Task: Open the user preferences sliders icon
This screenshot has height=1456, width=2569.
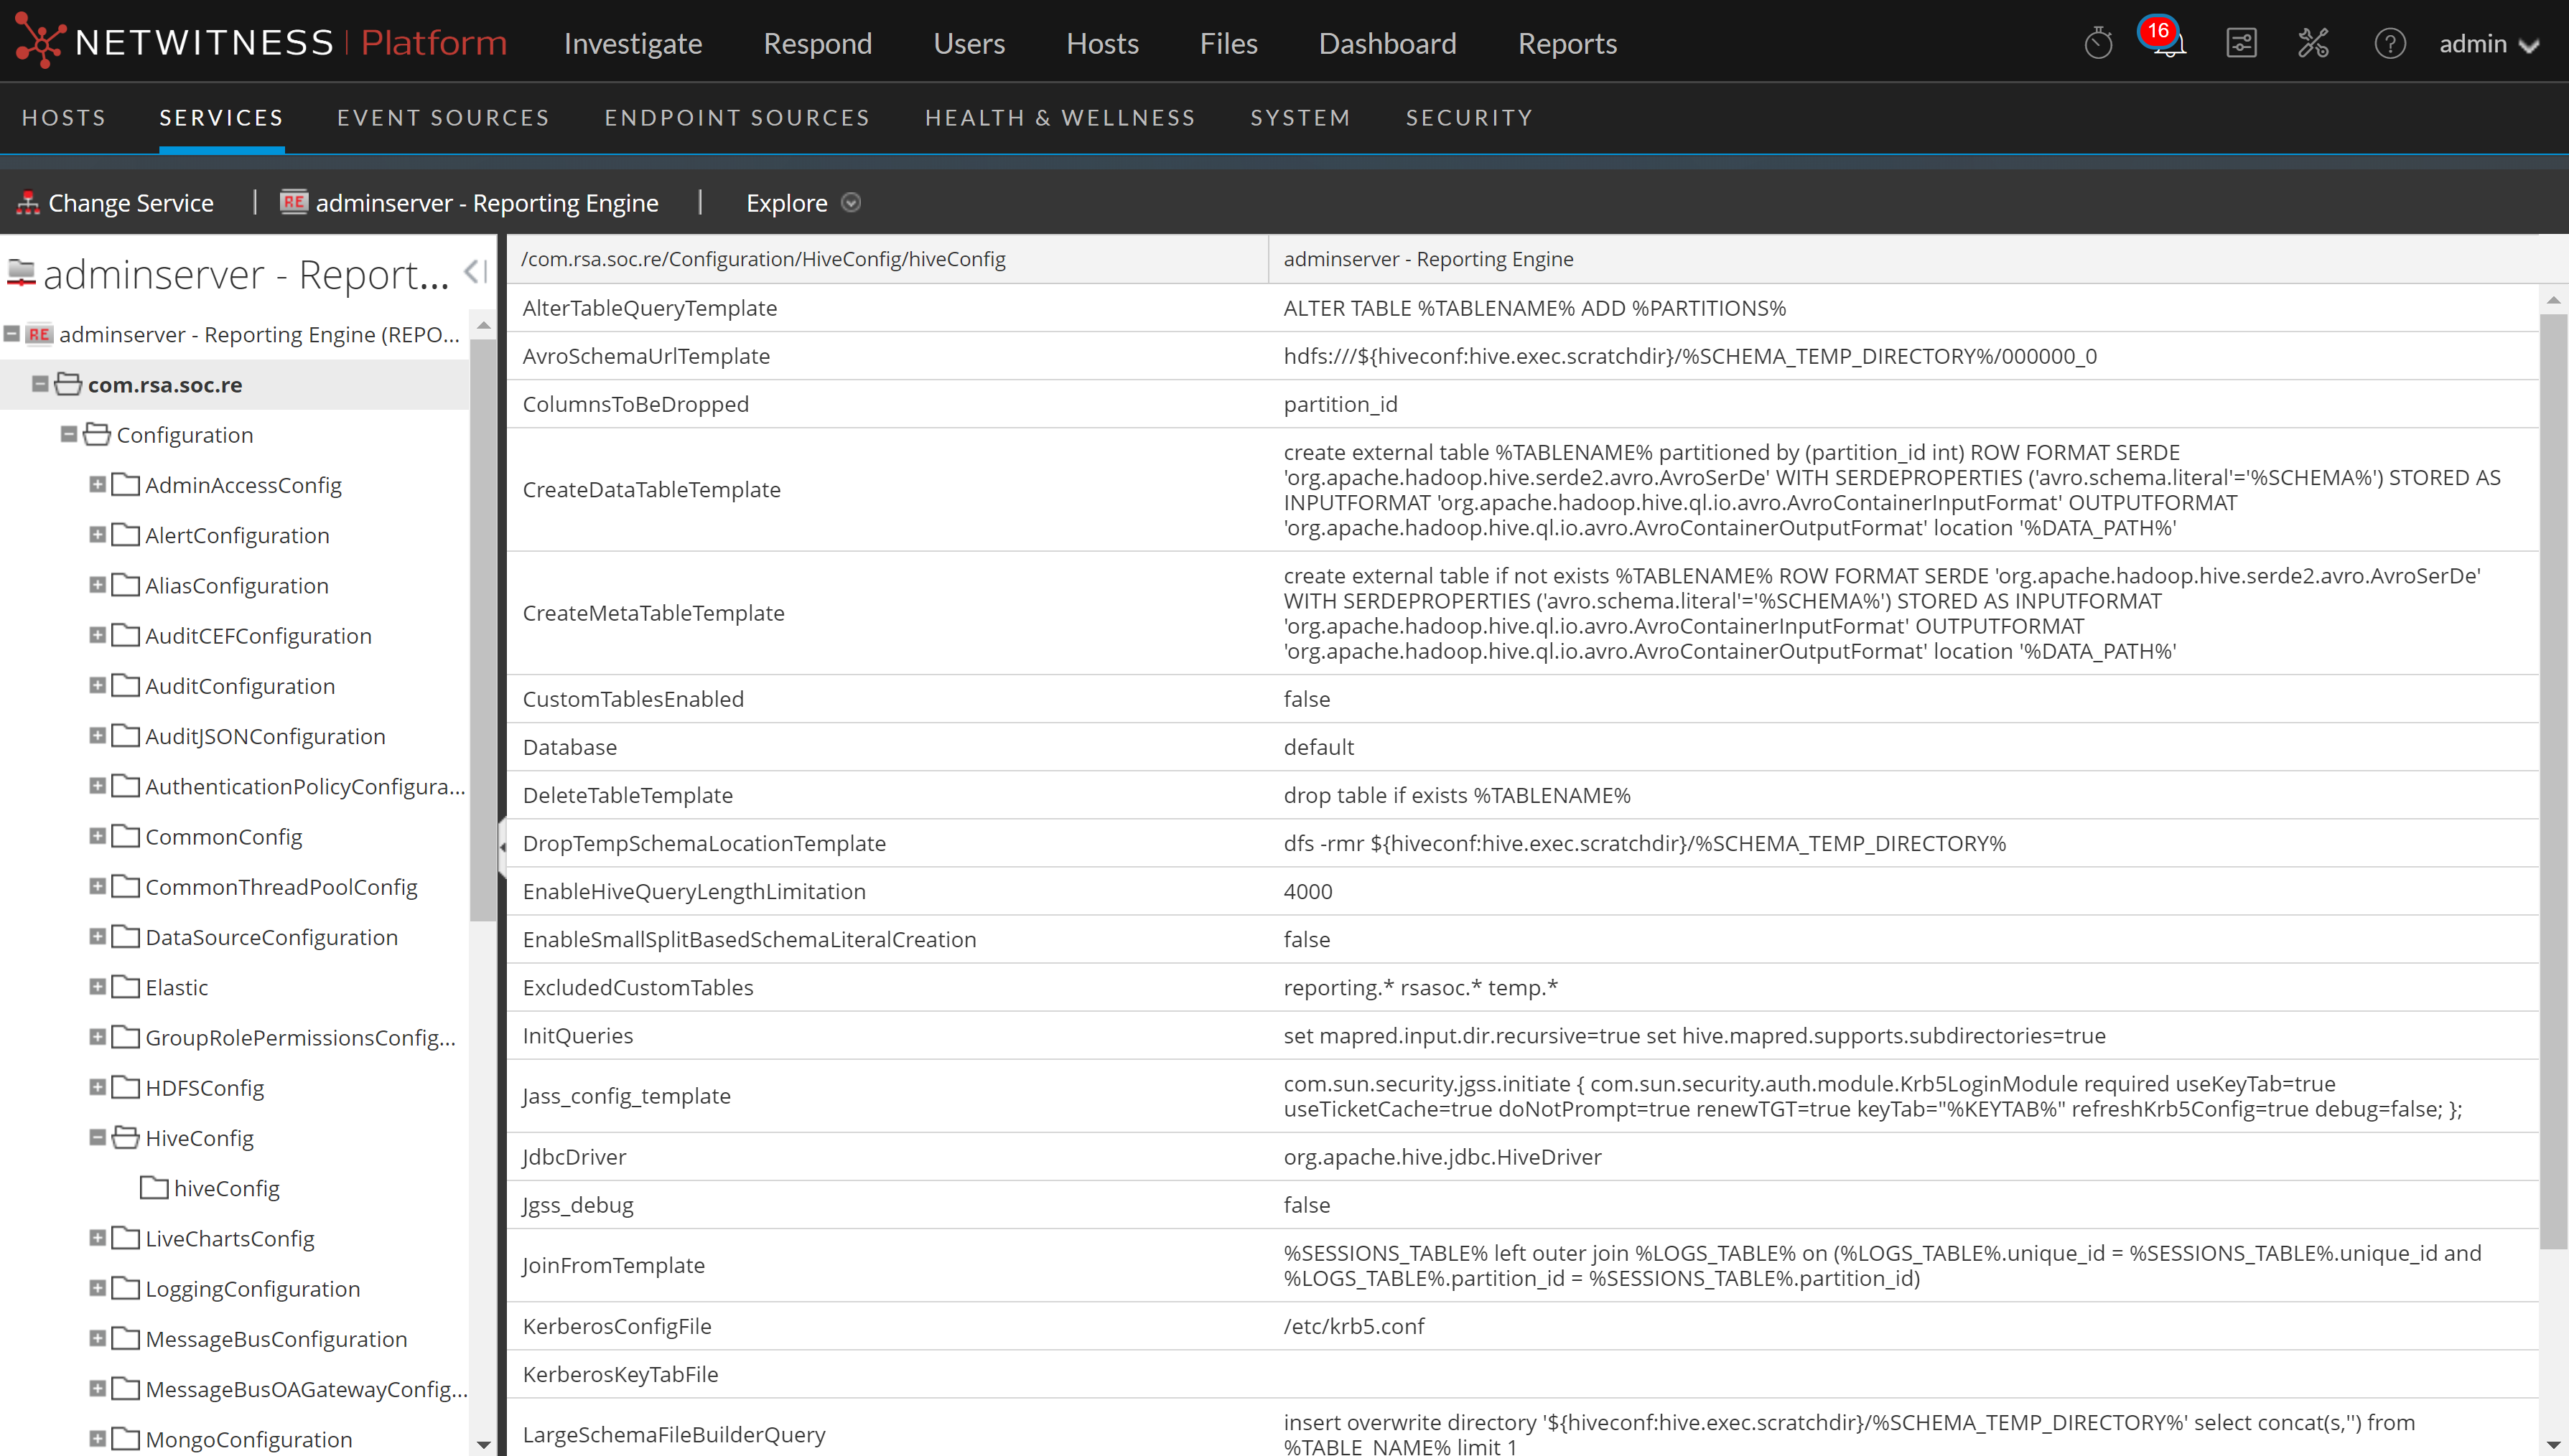Action: 2241,44
